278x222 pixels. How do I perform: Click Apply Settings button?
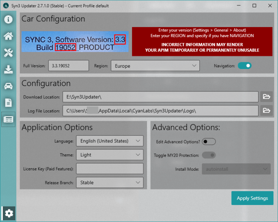(x=252, y=198)
